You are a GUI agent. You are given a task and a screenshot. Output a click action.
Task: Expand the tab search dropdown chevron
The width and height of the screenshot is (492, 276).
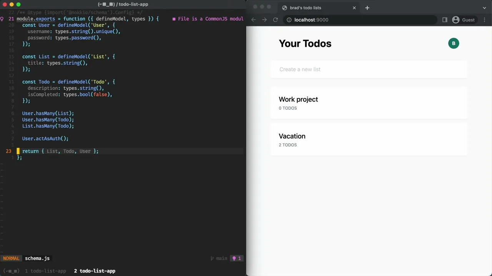click(484, 8)
